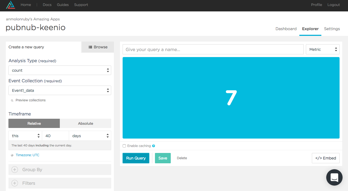Click the caching help question mark icon
Image resolution: width=348 pixels, height=191 pixels.
point(154,146)
